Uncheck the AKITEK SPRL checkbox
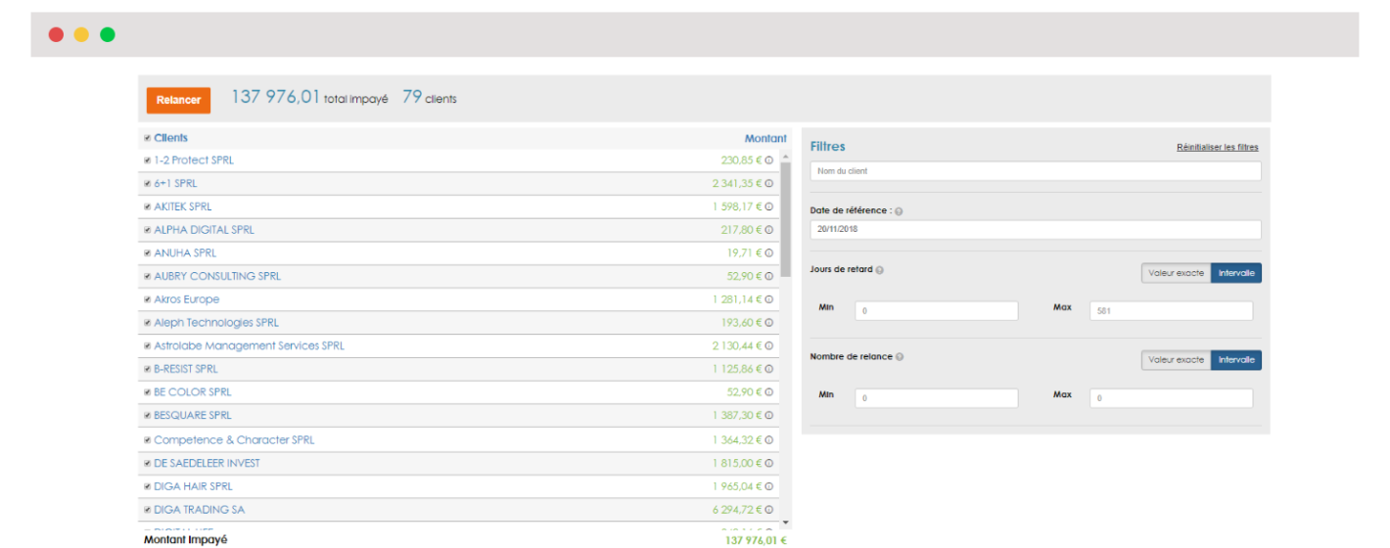The image size is (1390, 548). 148,206
